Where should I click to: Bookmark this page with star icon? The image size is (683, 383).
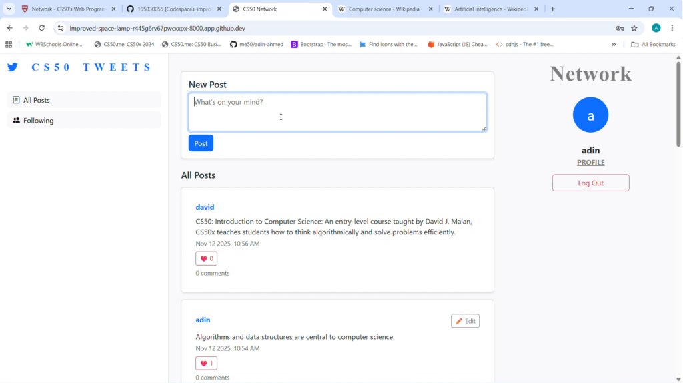(634, 28)
